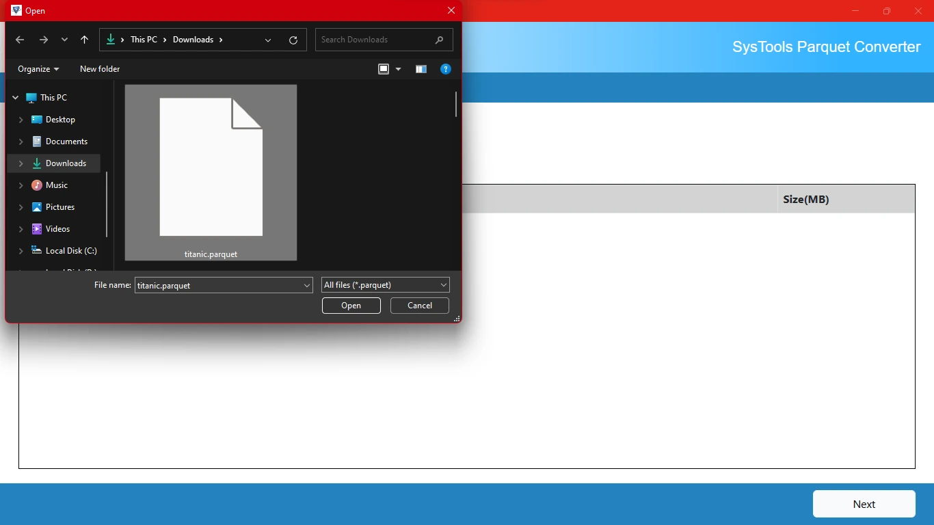Image resolution: width=934 pixels, height=525 pixels.
Task: Select Documents in navigation pane
Action: pyautogui.click(x=66, y=142)
